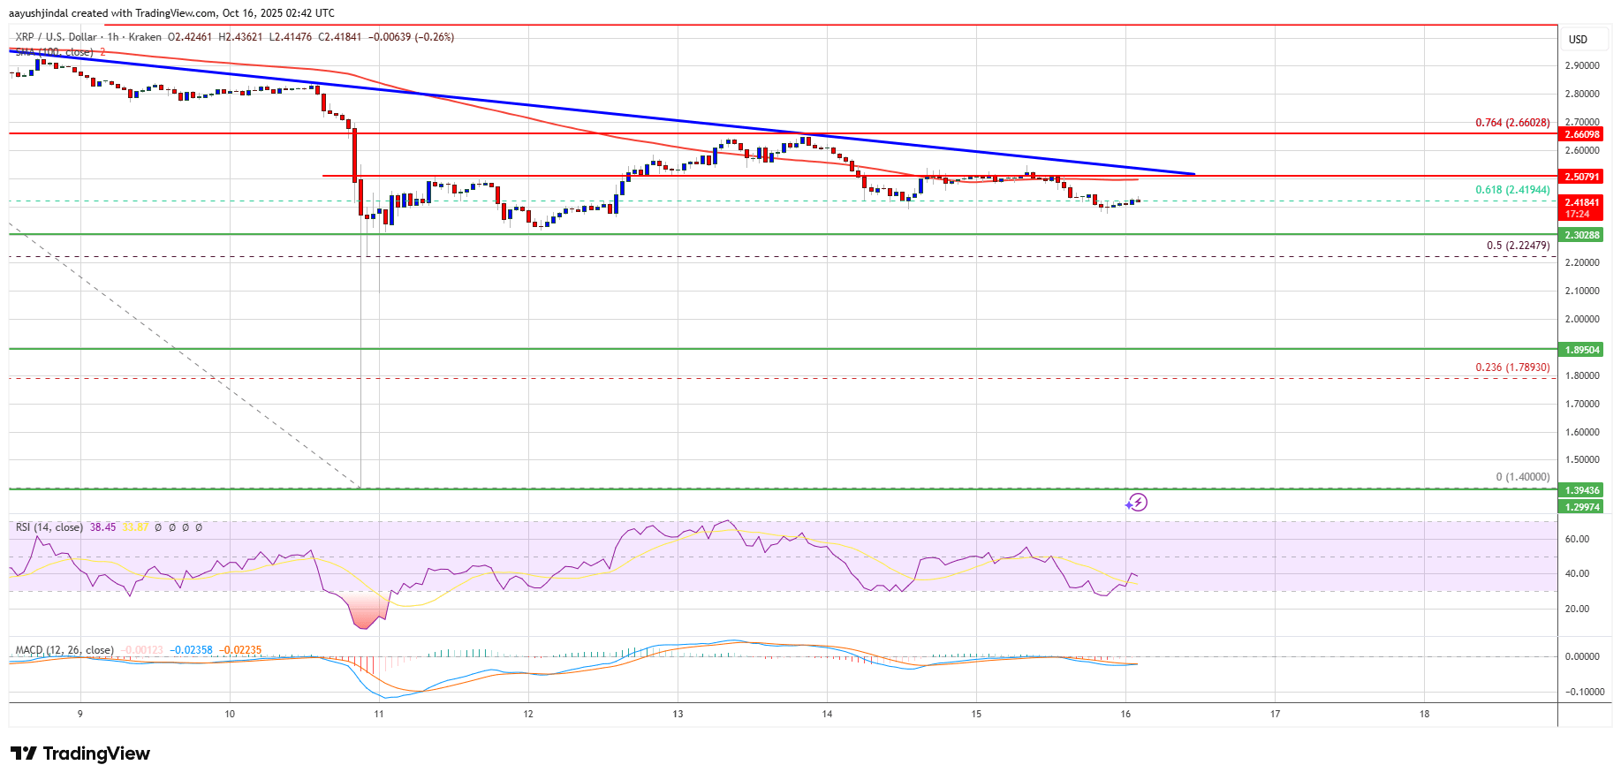Click the red 2.66098 price tag

pyautogui.click(x=1582, y=134)
